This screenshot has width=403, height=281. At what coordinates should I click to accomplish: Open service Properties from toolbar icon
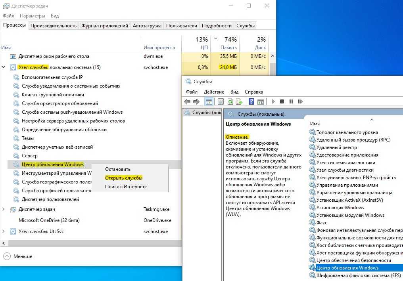221,102
